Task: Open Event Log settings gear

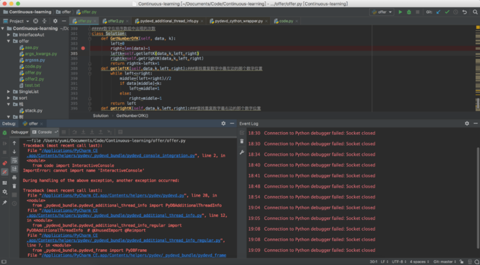Action: pos(467,123)
